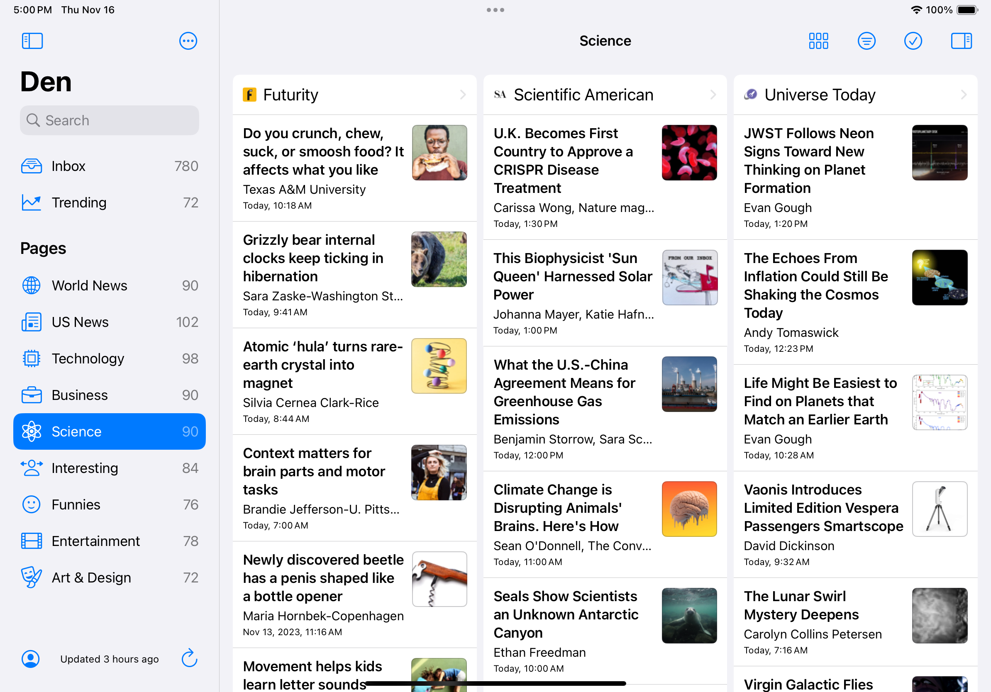Click the Business briefcase icon
This screenshot has height=692, width=991.
32,395
